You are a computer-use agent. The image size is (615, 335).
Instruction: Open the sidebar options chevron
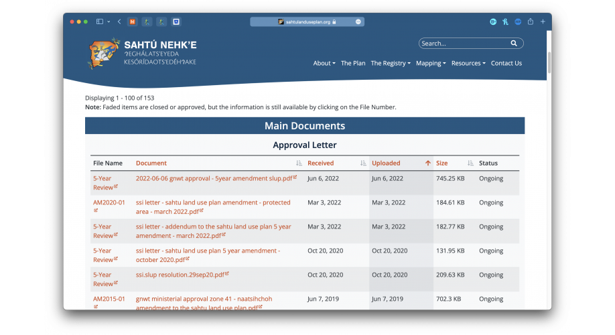(109, 21)
